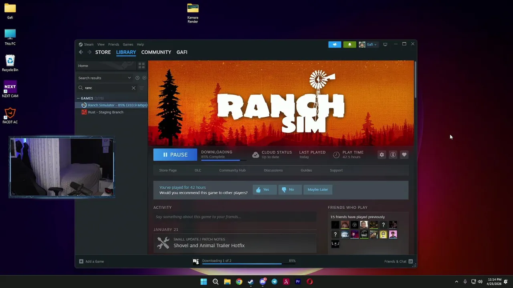This screenshot has width=513, height=288.
Task: Open the Shovel and Animal Trailer Hotfix news
Action: [235, 243]
